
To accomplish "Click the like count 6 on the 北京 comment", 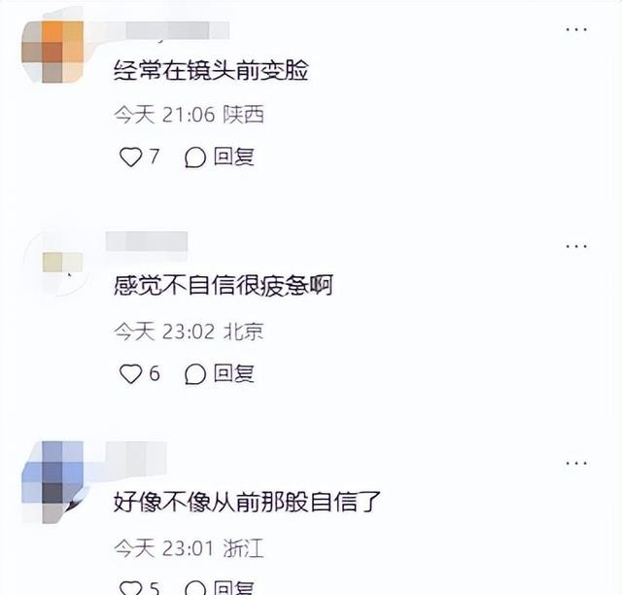I will [x=155, y=373].
